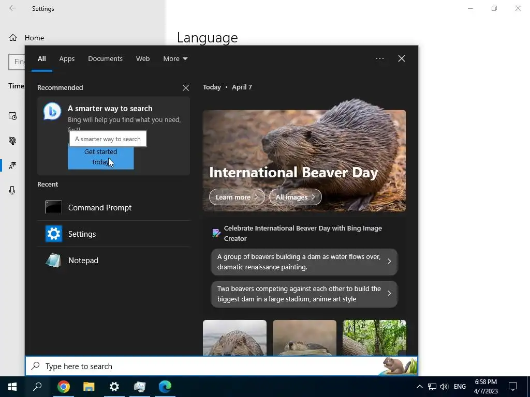The height and width of the screenshot is (397, 530).
Task: Click the Bing Image Creator icon
Action: click(216, 233)
